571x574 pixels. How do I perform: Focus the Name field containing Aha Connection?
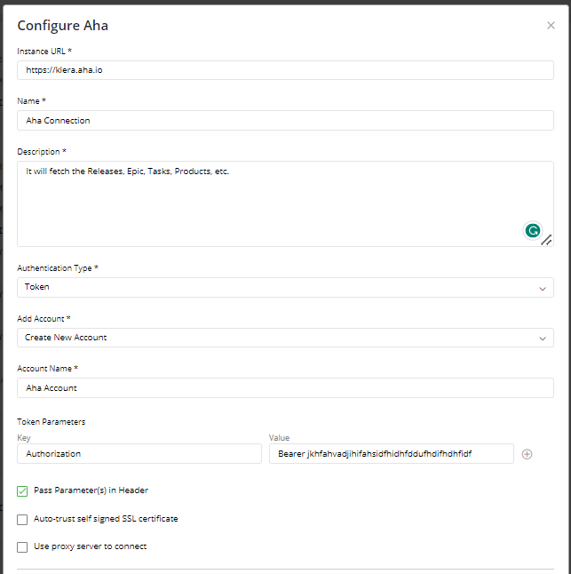(285, 121)
